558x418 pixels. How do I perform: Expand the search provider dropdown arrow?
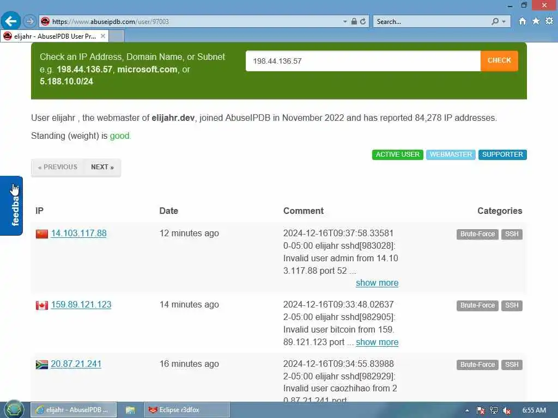click(x=504, y=22)
